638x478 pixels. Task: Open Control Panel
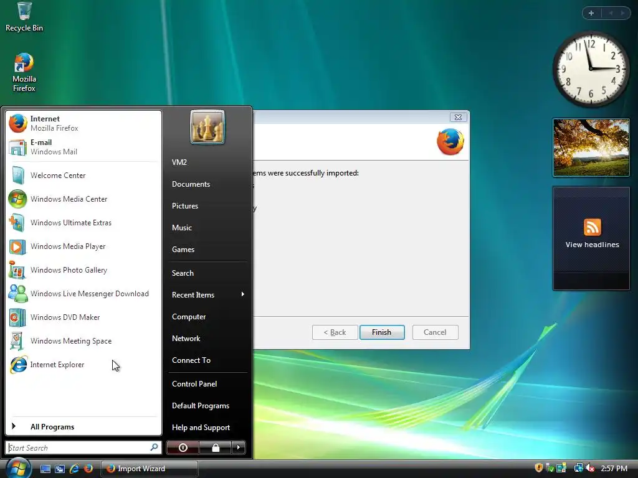point(207,383)
